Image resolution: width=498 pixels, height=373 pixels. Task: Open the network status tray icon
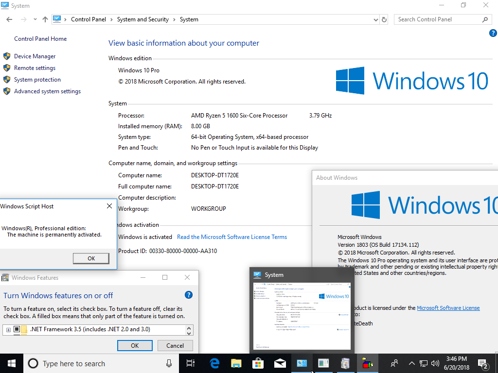(424, 363)
